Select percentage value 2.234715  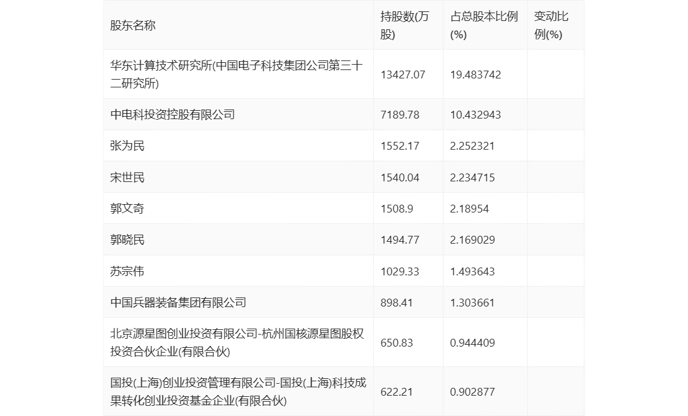pyautogui.click(x=472, y=178)
